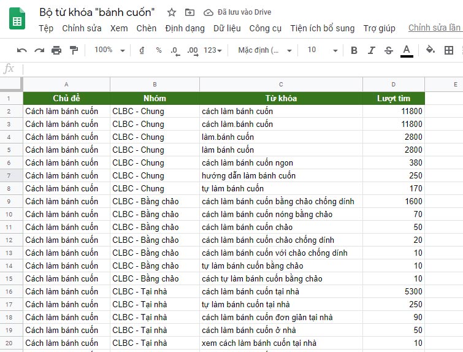Select cell 'cách làm bánh cuốn ngon'
The width and height of the screenshot is (463, 352).
(x=281, y=163)
